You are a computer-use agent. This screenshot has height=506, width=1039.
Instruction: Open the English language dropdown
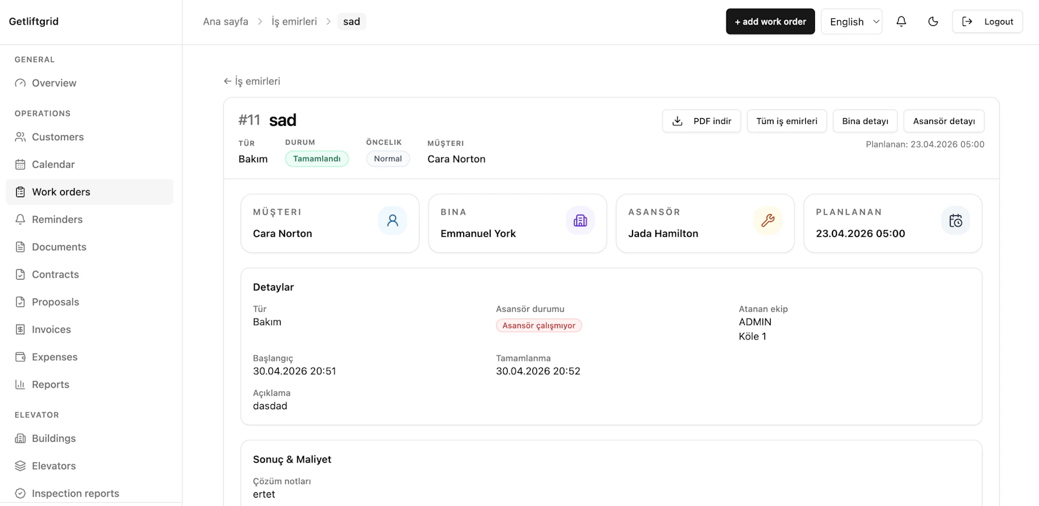852,21
